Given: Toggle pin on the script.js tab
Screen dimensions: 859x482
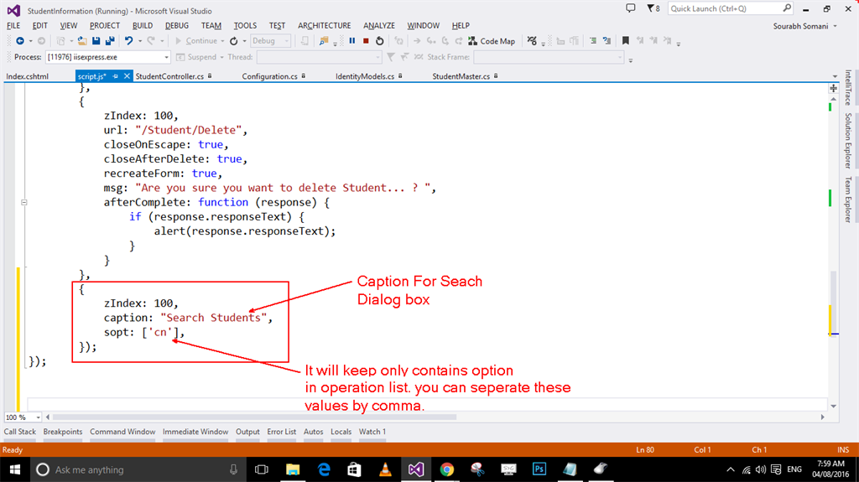Looking at the screenshot, I should click(116, 76).
